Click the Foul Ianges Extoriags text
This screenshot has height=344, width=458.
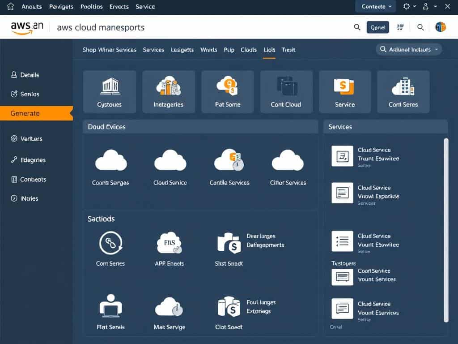[261, 306]
